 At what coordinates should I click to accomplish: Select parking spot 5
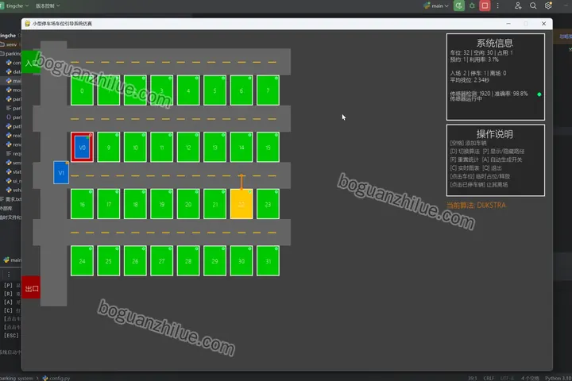214,90
